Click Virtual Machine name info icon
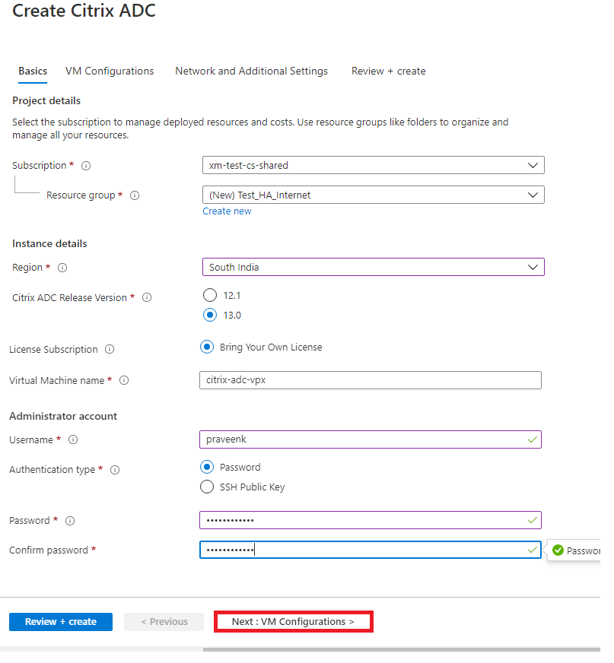This screenshot has width=614, height=663. tap(124, 381)
